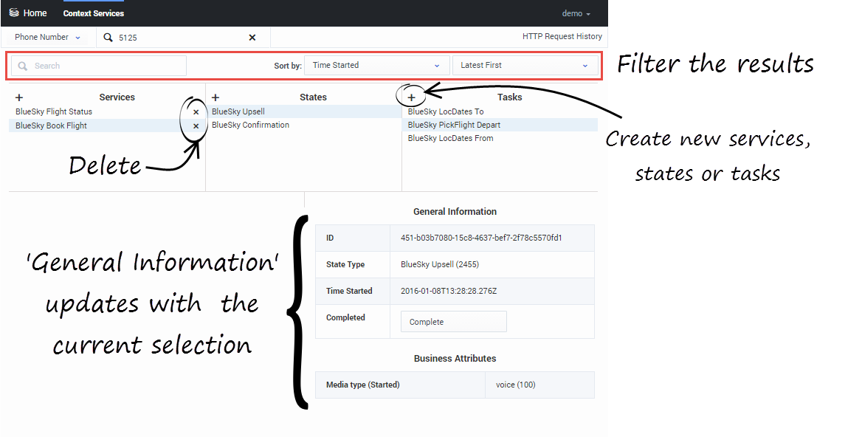Open the demo user menu
The image size is (862, 437).
(576, 13)
